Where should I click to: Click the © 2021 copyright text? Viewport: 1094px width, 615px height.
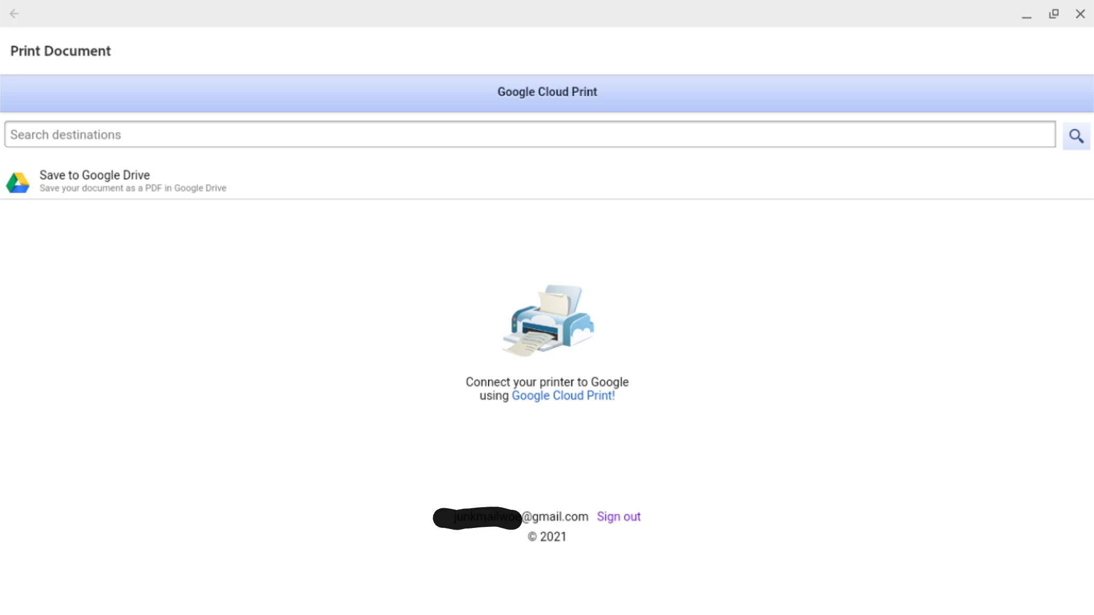pos(547,537)
